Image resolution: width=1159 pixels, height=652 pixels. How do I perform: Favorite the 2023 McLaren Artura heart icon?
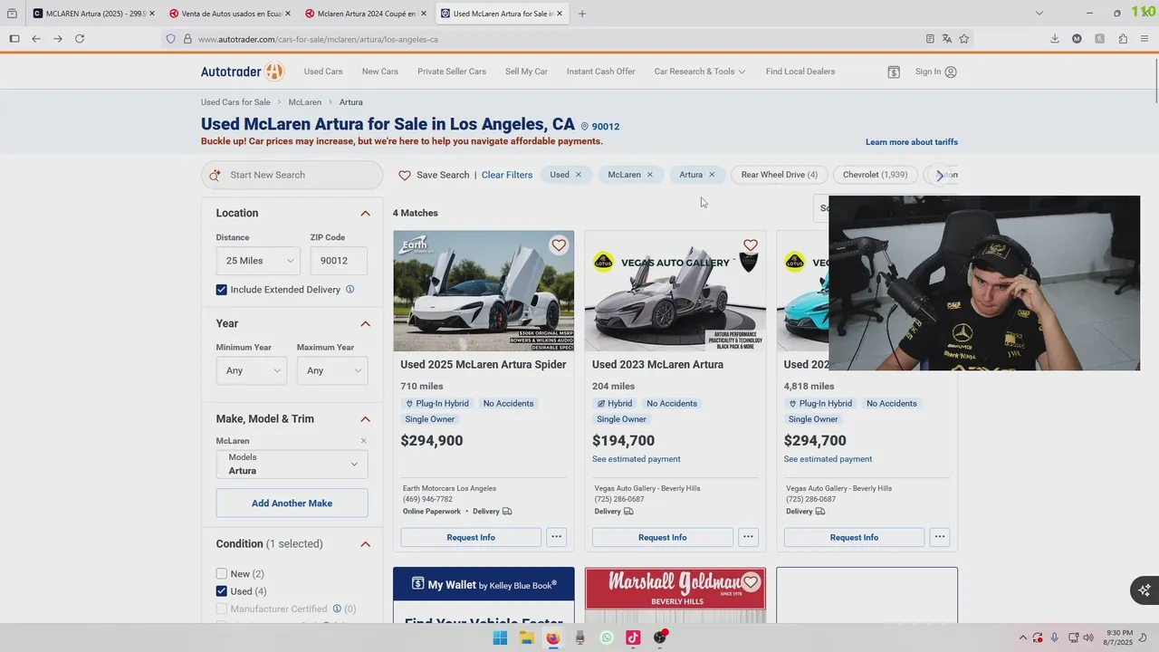coord(750,245)
